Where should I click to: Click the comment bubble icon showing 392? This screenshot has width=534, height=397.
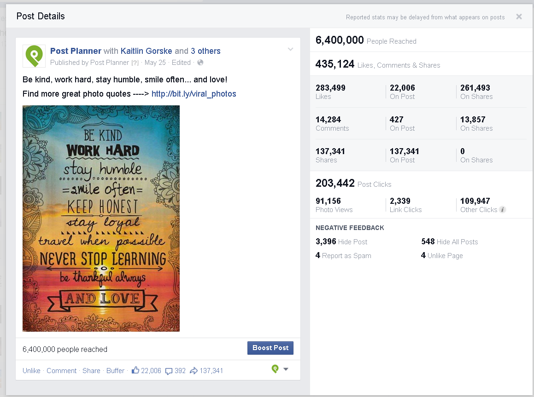click(169, 370)
